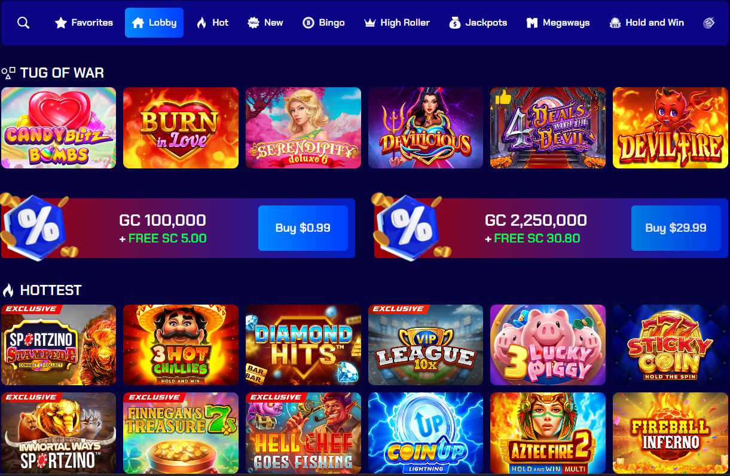
Task: Click the partially hidden globe icon in nav
Action: coord(708,23)
